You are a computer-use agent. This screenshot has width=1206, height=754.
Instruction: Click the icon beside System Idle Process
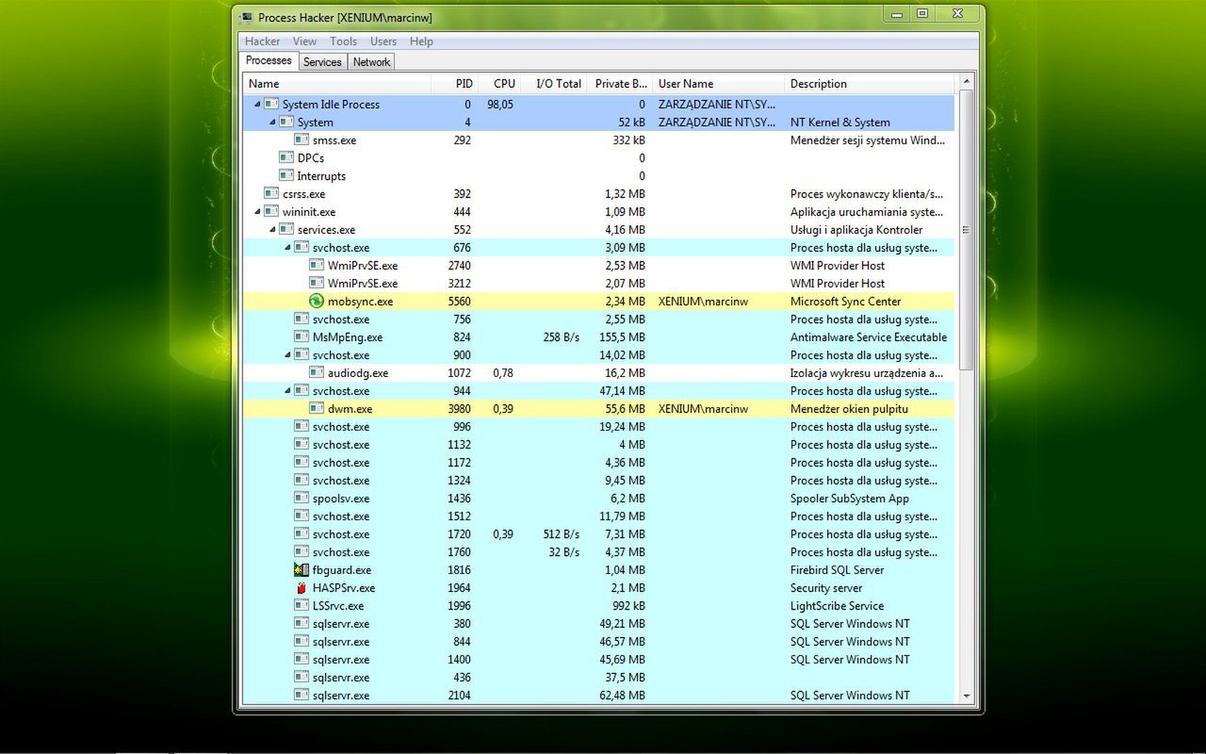pyautogui.click(x=271, y=104)
